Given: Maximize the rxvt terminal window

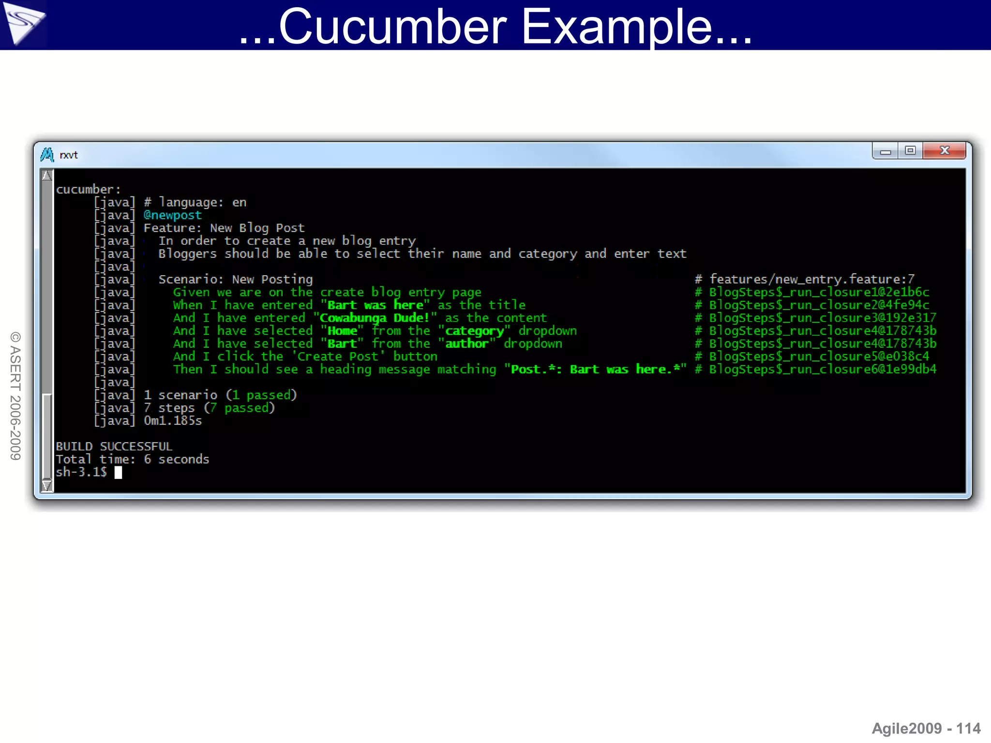Looking at the screenshot, I should point(910,151).
